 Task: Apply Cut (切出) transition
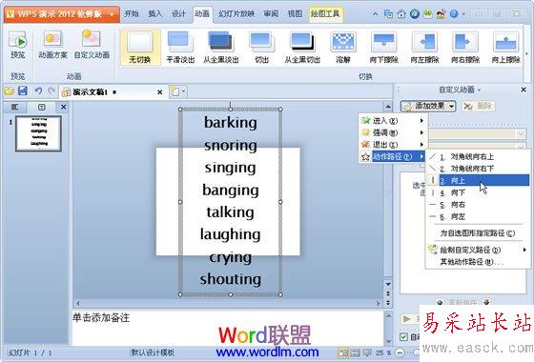(x=261, y=48)
